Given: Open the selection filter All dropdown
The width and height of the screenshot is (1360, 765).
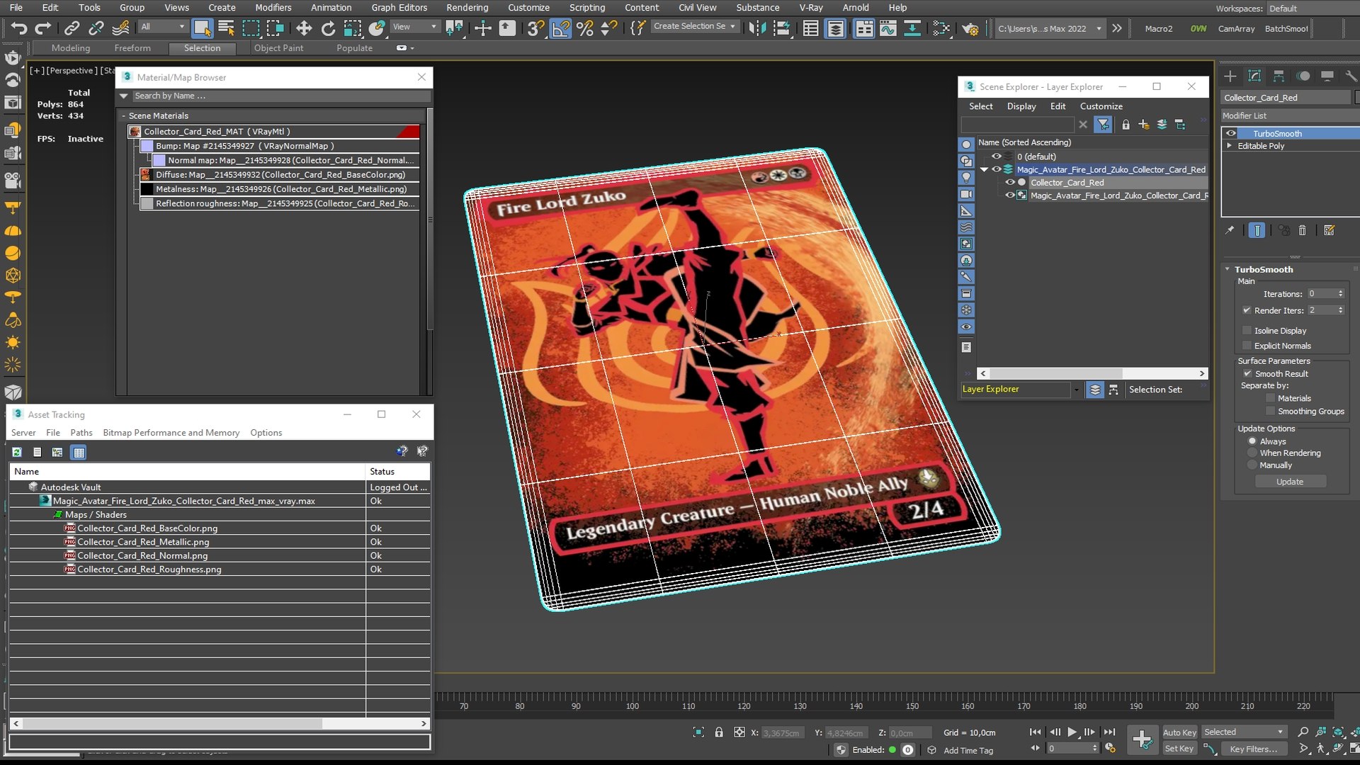Looking at the screenshot, I should point(162,27).
